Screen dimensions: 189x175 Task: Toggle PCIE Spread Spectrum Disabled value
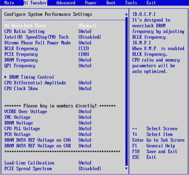(x=89, y=169)
